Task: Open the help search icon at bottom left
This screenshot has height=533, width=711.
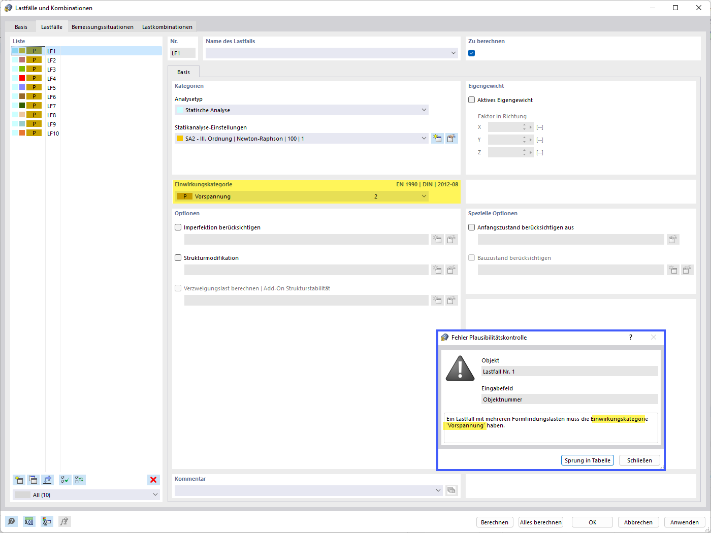Action: pyautogui.click(x=11, y=521)
